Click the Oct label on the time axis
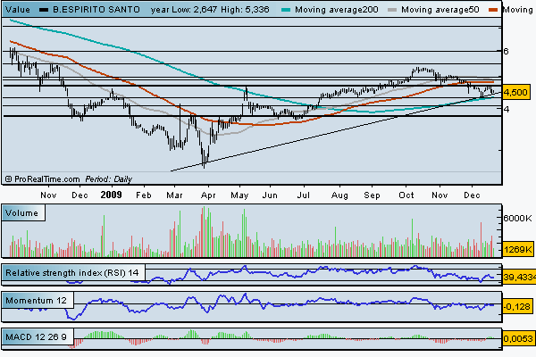The image size is (536, 357). pos(406,195)
